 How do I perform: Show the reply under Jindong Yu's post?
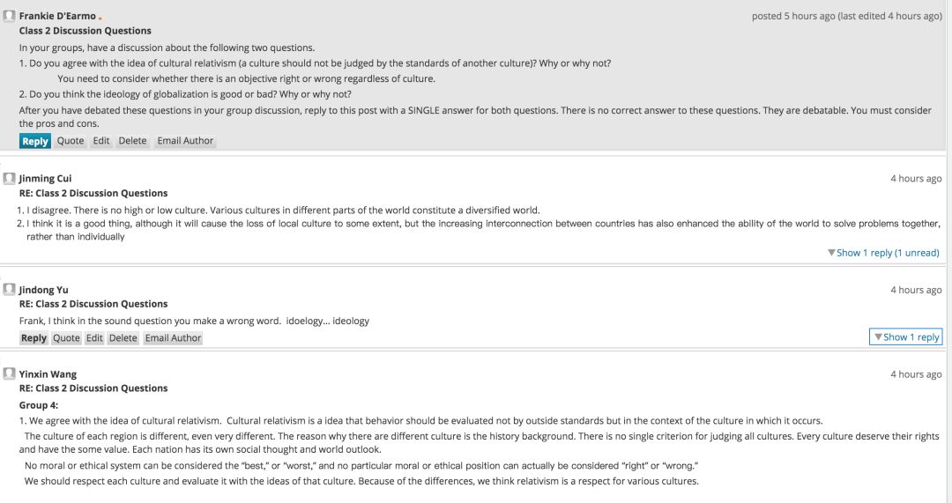[x=906, y=337]
